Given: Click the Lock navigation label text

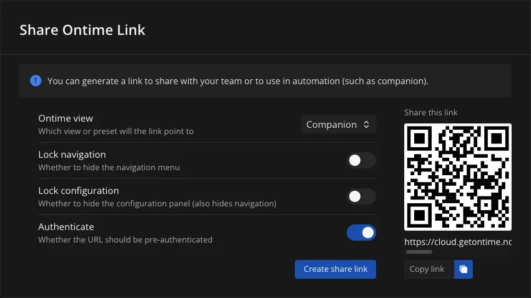Looking at the screenshot, I should 72,155.
